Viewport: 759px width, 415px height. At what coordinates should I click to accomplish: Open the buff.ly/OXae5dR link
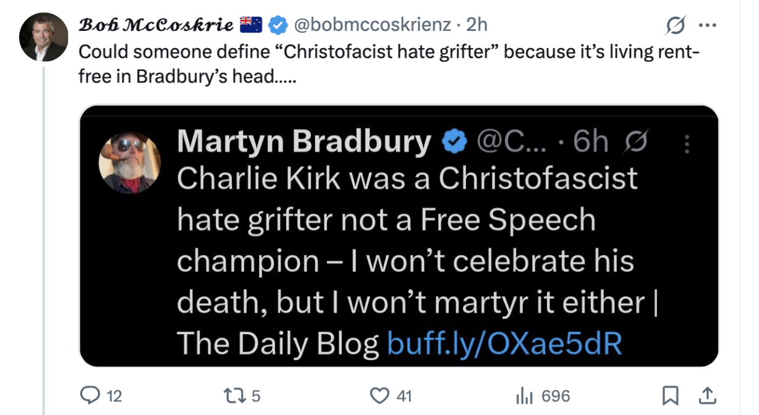[504, 343]
